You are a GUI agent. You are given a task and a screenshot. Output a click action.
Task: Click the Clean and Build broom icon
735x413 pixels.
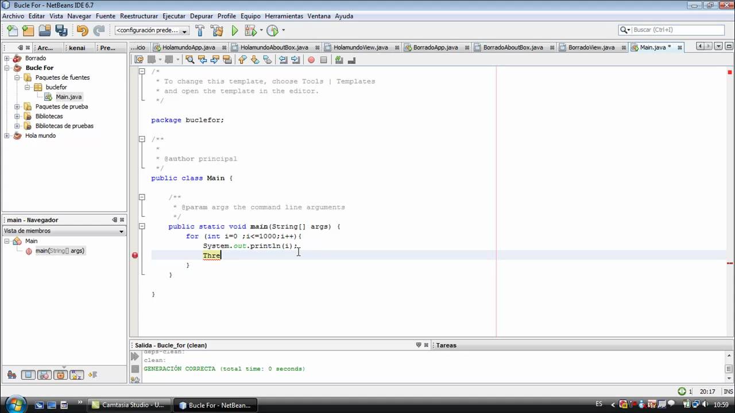point(217,30)
